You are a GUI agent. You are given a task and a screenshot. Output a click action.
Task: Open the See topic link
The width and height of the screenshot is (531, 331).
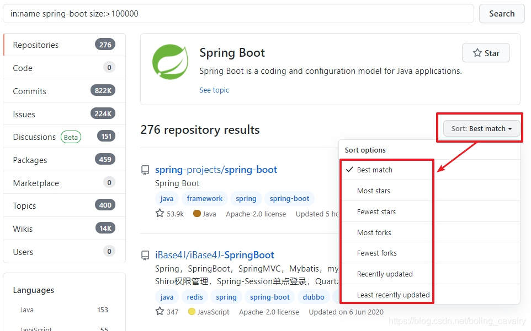tap(214, 90)
